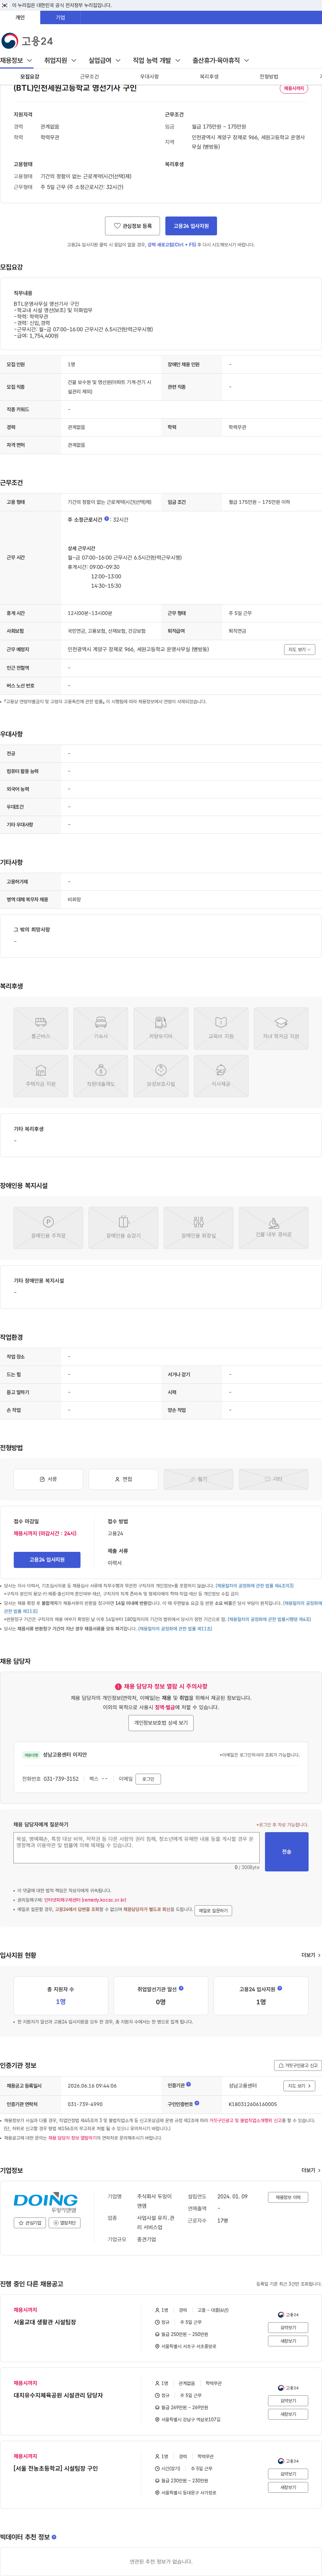Open the 서울고대 생활관 시설팀장 posting

(x=45, y=2322)
